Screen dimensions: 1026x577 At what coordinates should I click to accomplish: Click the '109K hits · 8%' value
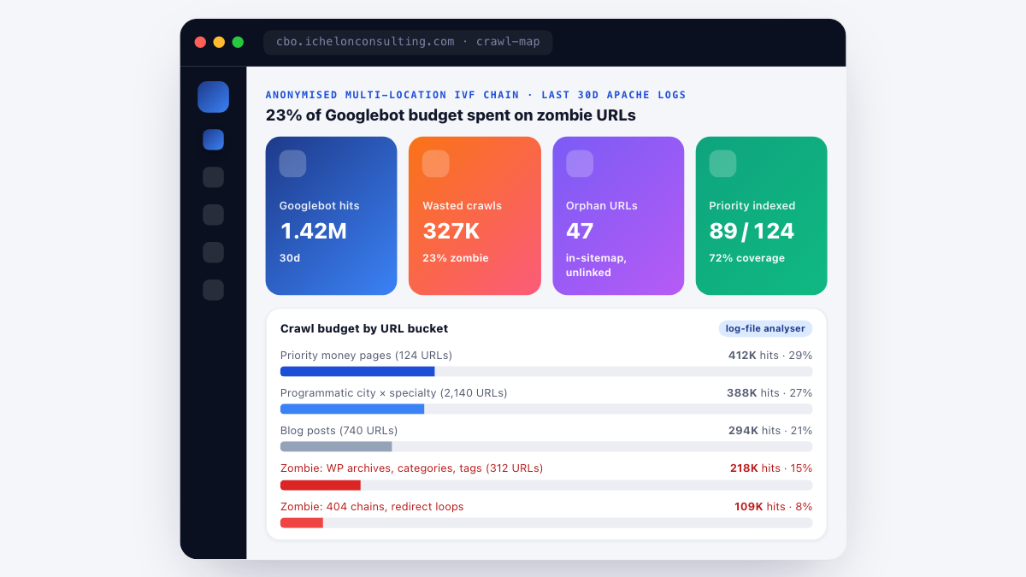774,506
